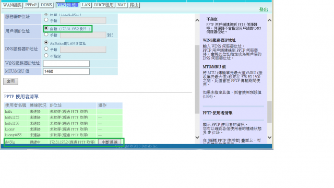The height and width of the screenshot is (188, 334).
Task: Click help panel WINS服務器IP地址 heading
Action: (x=219, y=40)
